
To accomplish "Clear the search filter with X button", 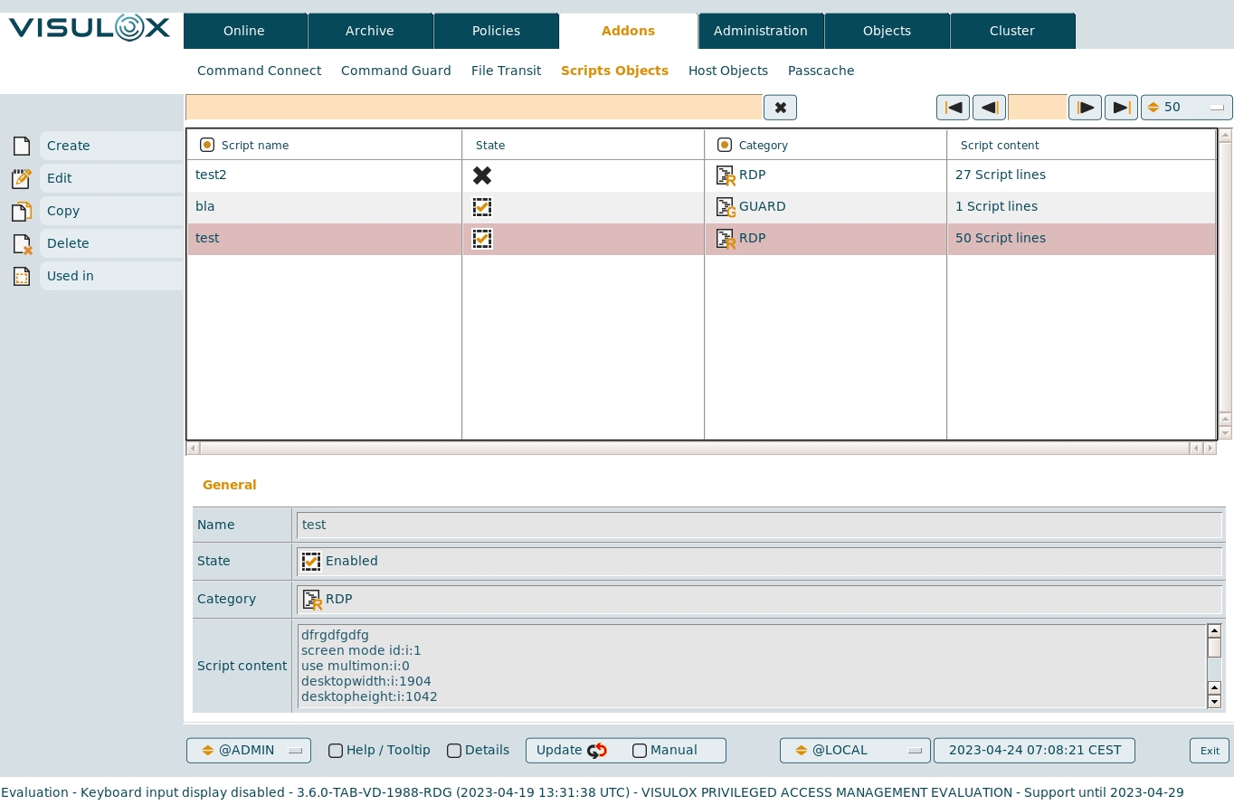I will [x=780, y=108].
